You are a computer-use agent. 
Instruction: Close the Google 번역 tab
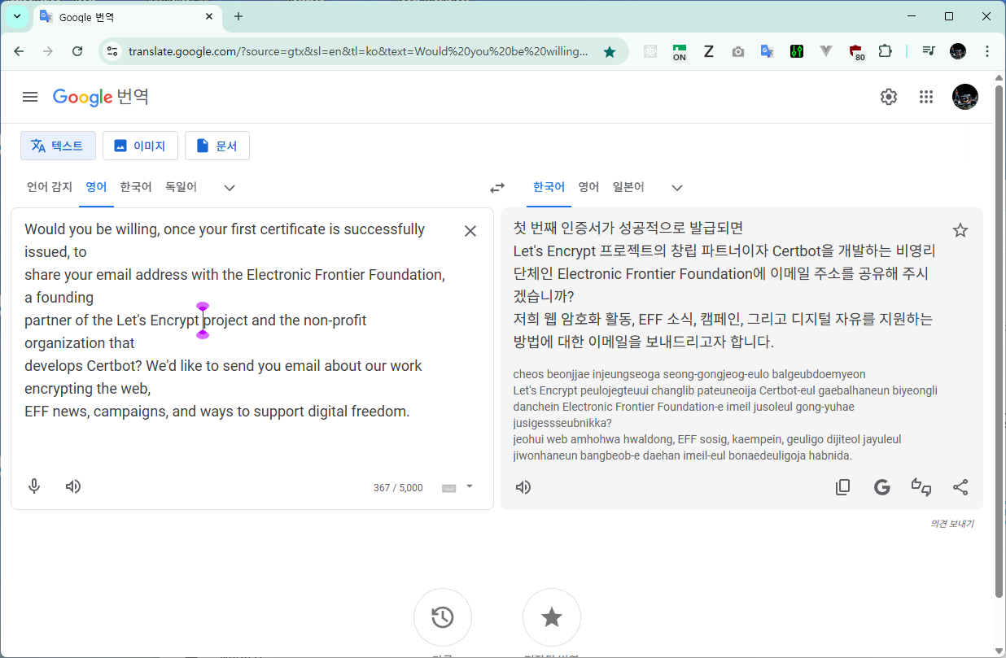(209, 16)
